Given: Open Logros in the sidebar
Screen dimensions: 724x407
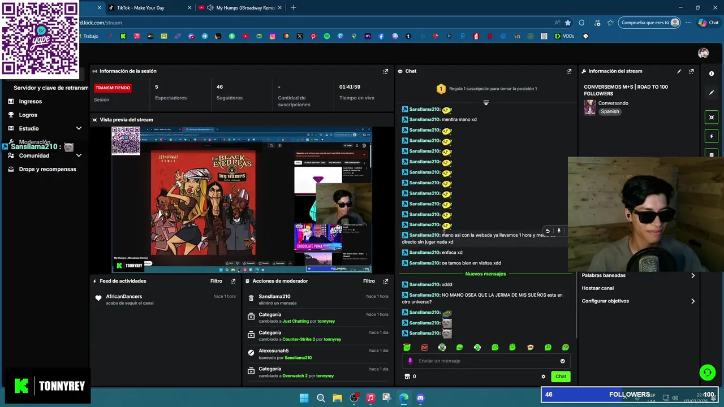Looking at the screenshot, I should pyautogui.click(x=28, y=115).
